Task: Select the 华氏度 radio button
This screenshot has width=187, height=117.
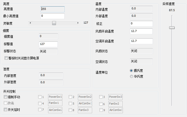Action: pos(131,76)
